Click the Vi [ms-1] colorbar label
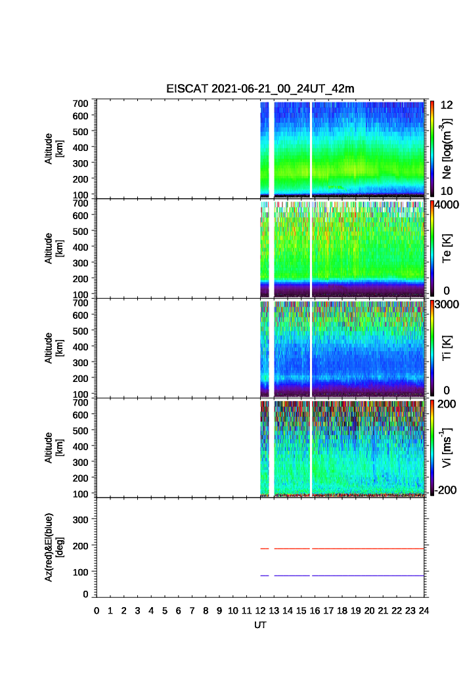The height and width of the screenshot is (697, 465). coord(447,446)
